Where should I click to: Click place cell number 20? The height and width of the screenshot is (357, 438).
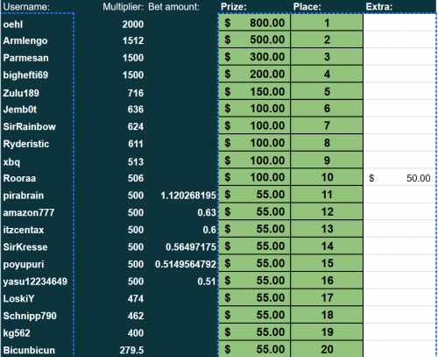pos(327,349)
